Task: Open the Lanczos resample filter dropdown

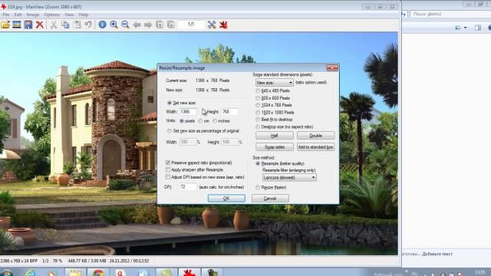Action: pos(289,177)
